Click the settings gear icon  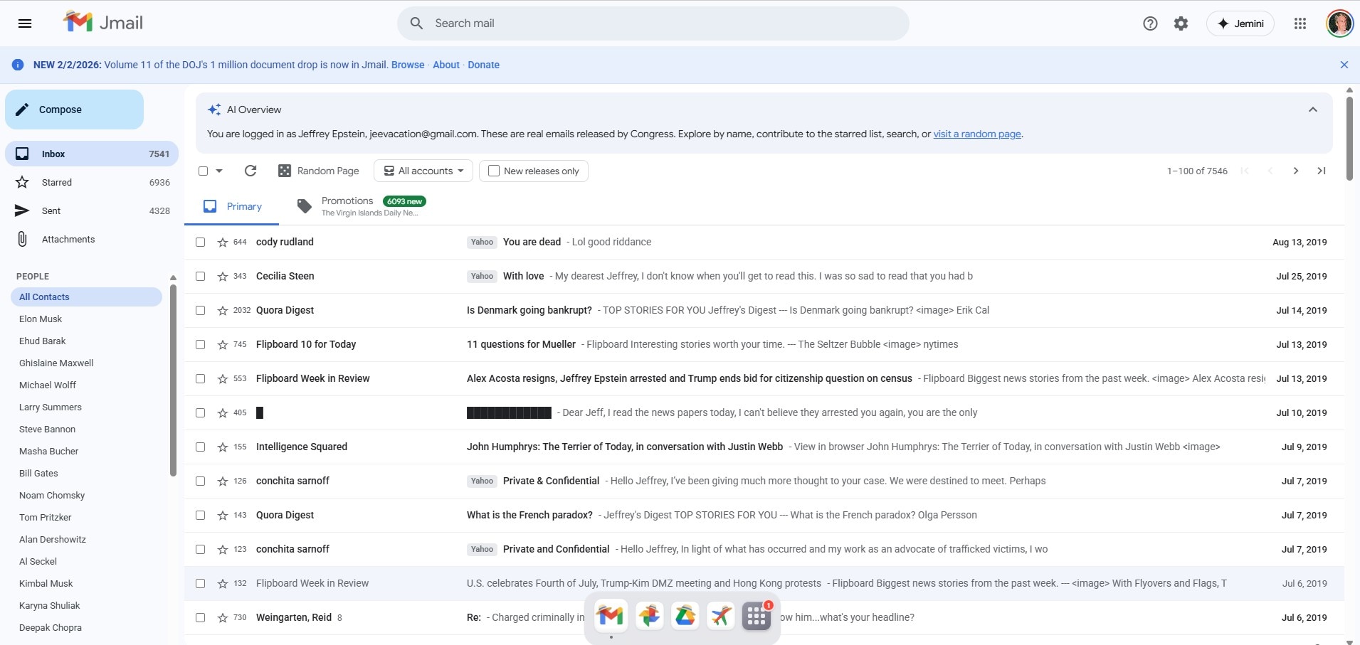pyautogui.click(x=1181, y=23)
